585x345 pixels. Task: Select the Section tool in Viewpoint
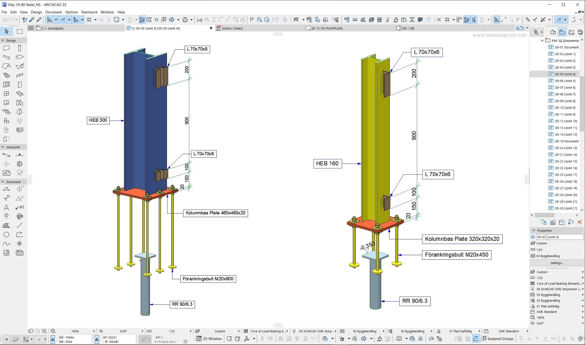(6, 155)
